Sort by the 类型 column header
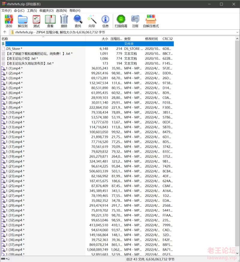Viewport: 240px width, 262px height. [x=133, y=39]
